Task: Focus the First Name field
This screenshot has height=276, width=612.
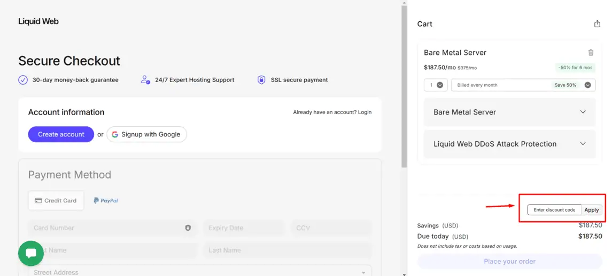Action: [x=112, y=250]
